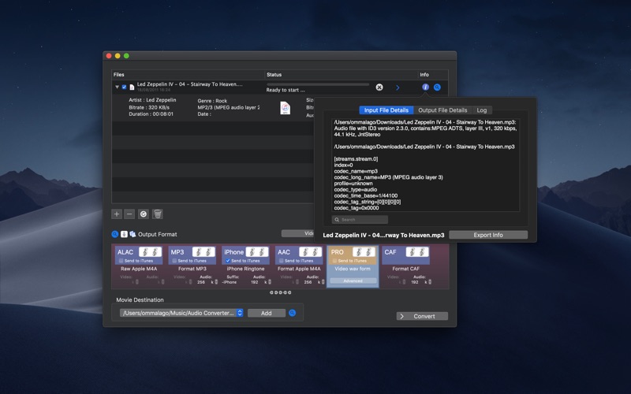Select the AAC preset music notes icon
The image size is (631, 394).
[x=310, y=252]
